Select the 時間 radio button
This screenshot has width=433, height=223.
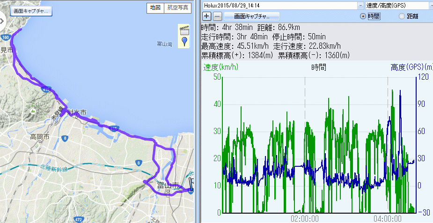point(363,16)
